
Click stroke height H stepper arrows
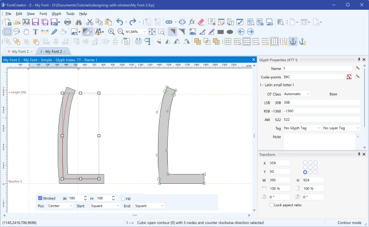[x=113, y=198]
